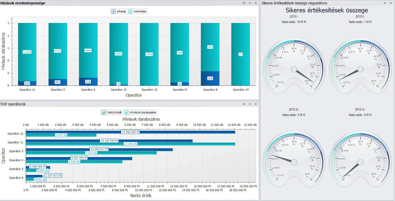Toggle Hívások darabszáma legend checkbox

(127, 112)
